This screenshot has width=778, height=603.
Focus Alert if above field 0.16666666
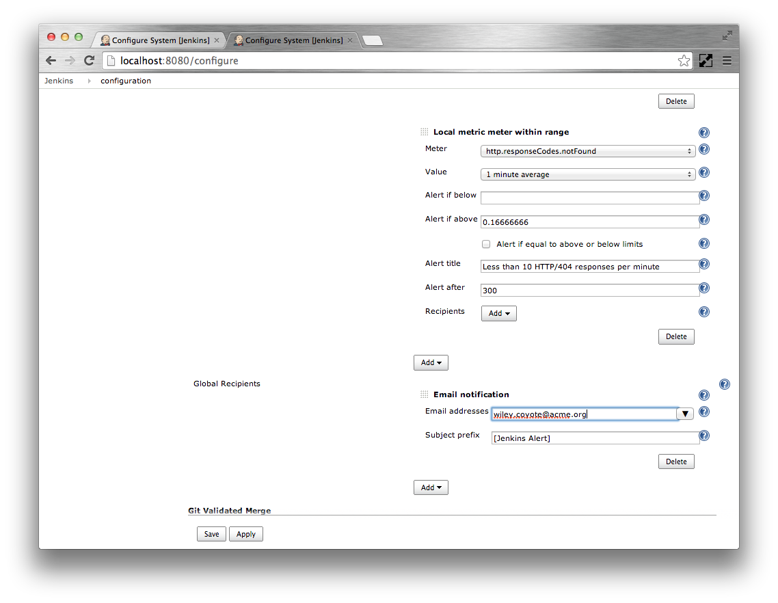[x=589, y=222]
